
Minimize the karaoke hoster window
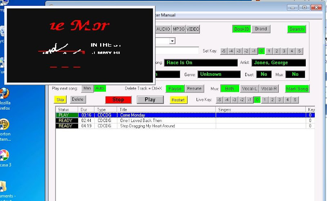click(293, 7)
